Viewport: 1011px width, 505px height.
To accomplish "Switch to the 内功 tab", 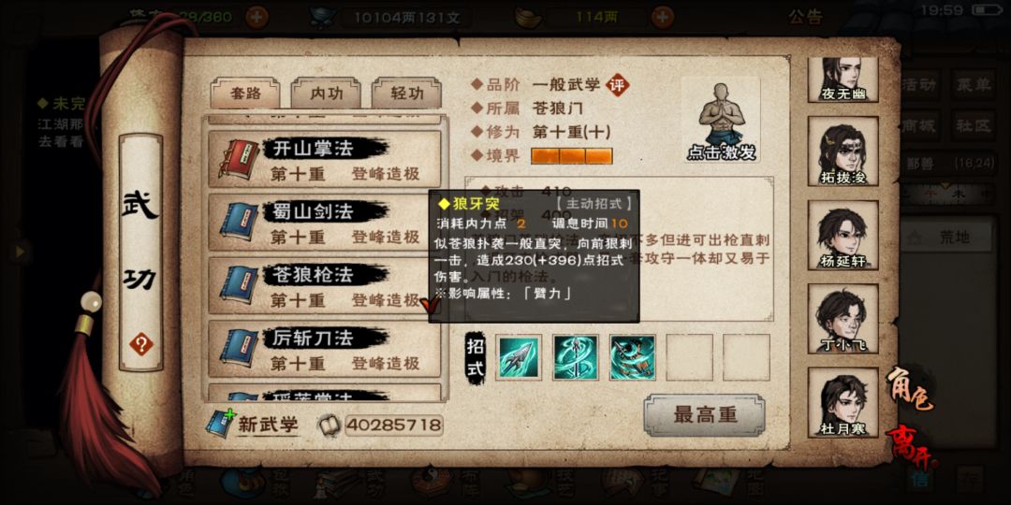I will tap(326, 94).
